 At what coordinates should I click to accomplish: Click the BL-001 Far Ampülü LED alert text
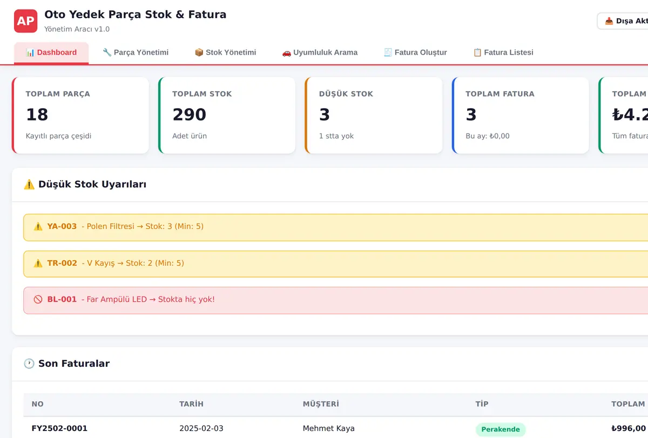coord(131,300)
